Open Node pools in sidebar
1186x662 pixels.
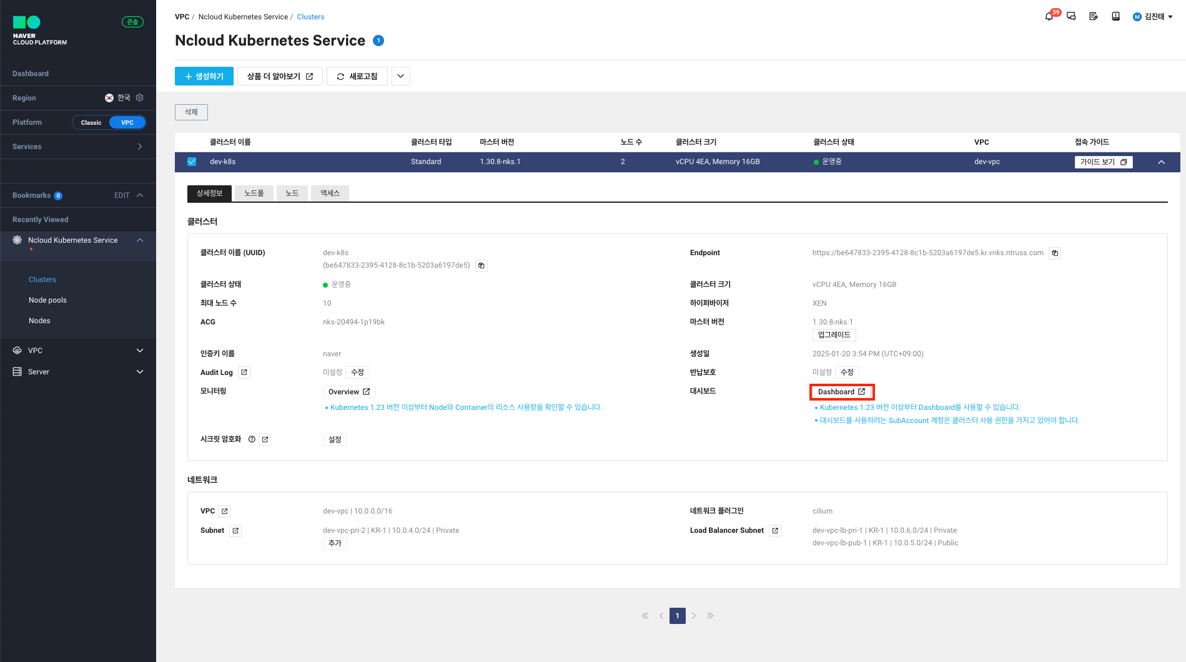[x=47, y=300]
